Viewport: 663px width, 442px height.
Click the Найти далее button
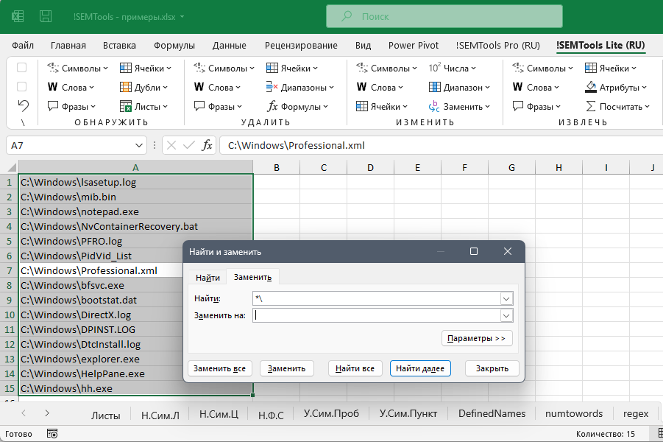point(420,368)
